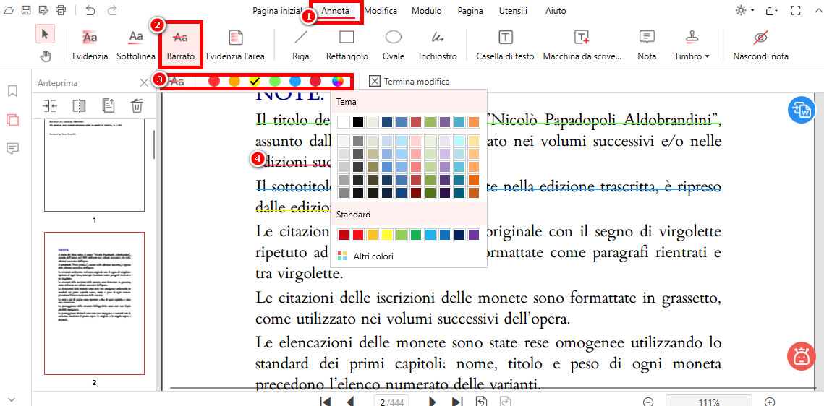824x406 pixels.
Task: Activate the arrow selection tool
Action: click(45, 34)
